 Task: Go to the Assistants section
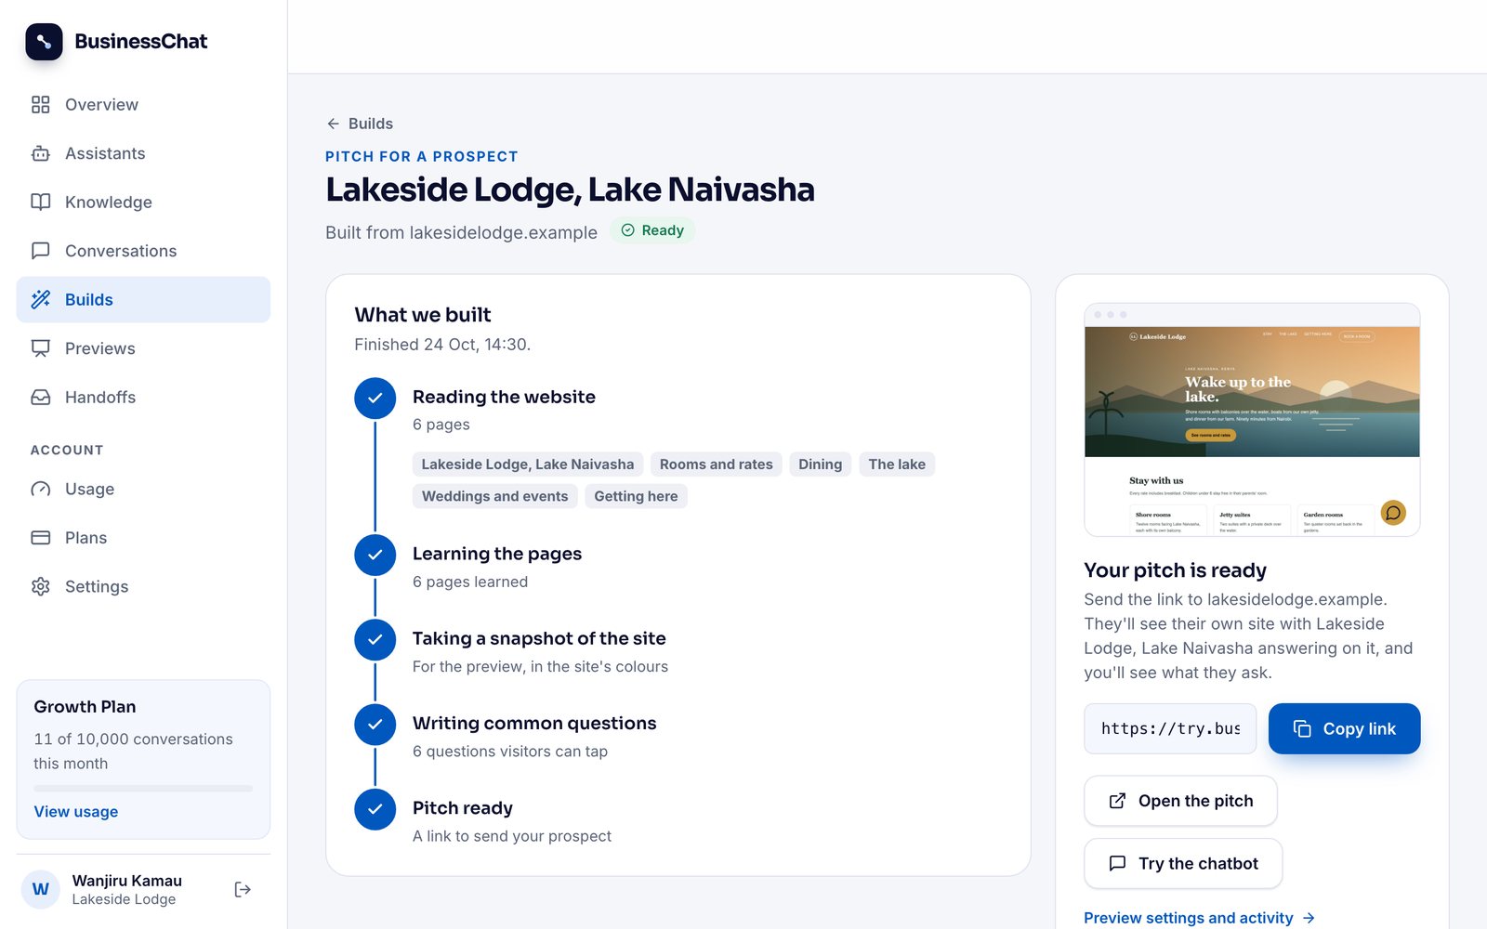pos(143,153)
